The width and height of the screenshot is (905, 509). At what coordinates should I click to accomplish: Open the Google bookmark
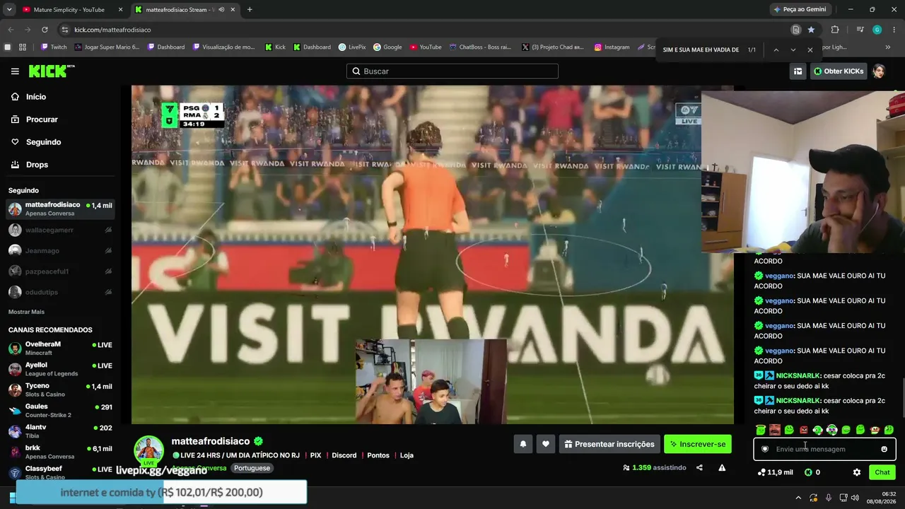pos(387,47)
